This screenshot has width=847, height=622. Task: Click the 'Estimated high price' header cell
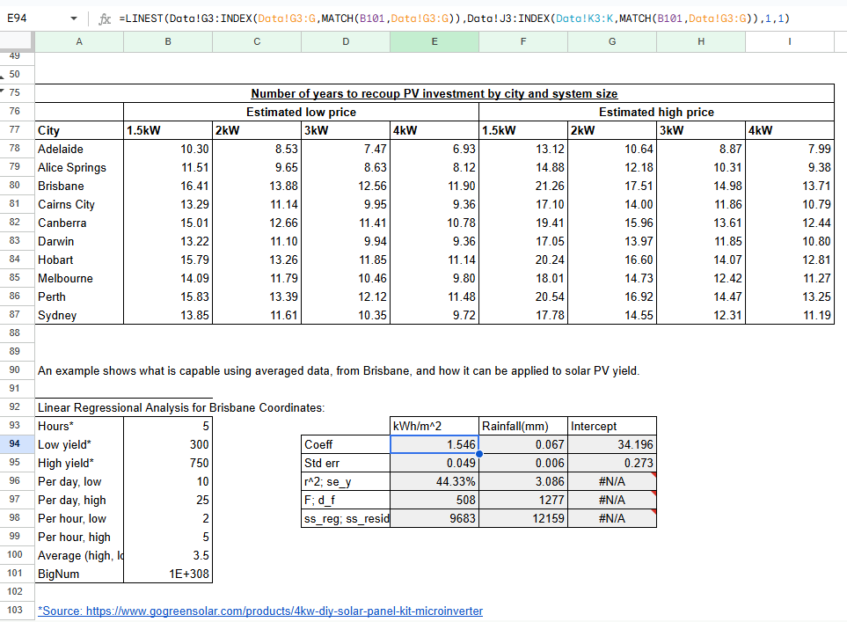coord(656,112)
